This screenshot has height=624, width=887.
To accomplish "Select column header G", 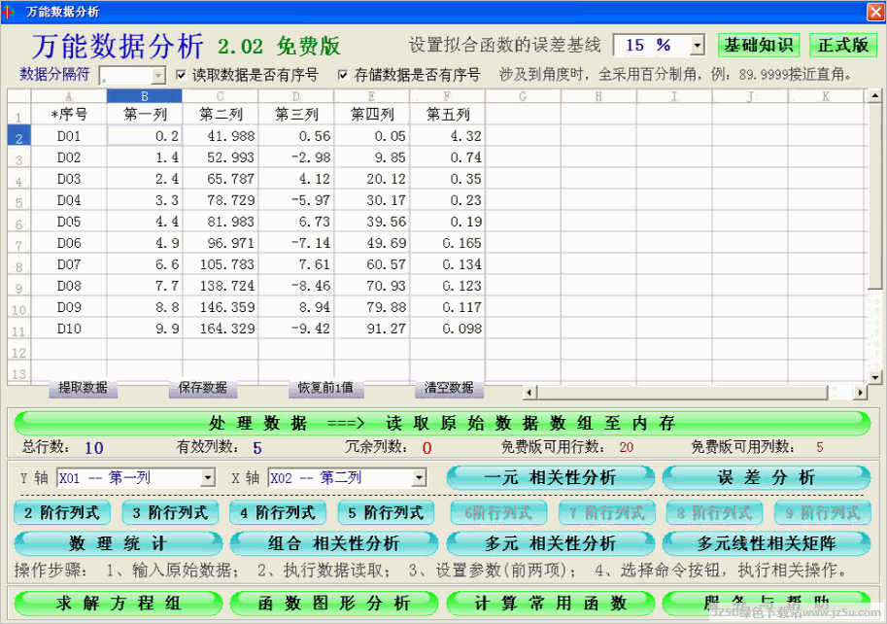I will (524, 96).
